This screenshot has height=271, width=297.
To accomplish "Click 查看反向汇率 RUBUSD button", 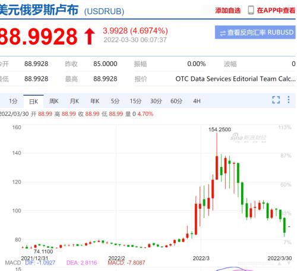I will [255, 32].
